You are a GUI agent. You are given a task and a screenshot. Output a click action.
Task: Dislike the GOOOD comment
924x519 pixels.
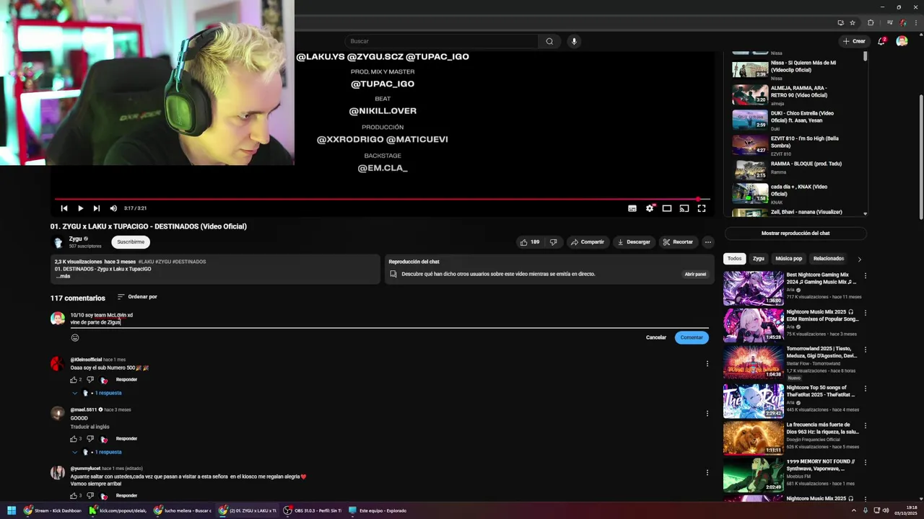pyautogui.click(x=90, y=439)
